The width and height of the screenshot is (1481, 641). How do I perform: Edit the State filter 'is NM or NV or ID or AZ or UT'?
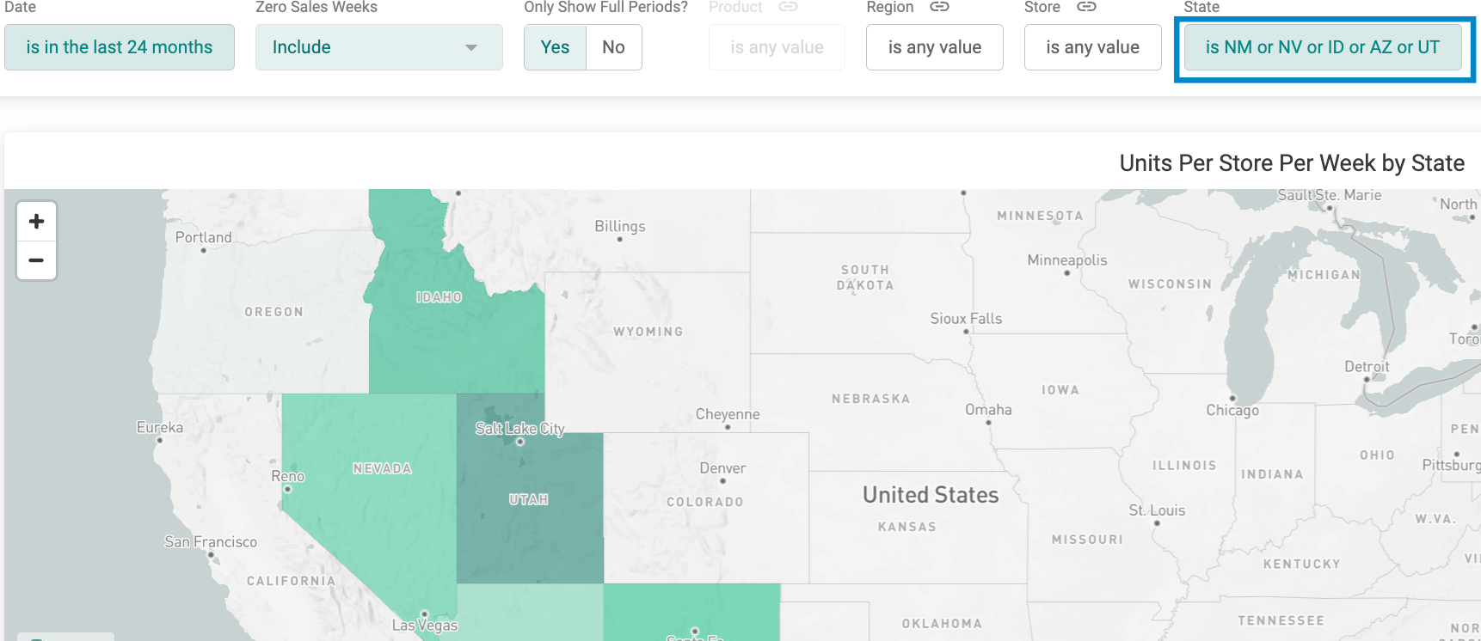pyautogui.click(x=1323, y=47)
